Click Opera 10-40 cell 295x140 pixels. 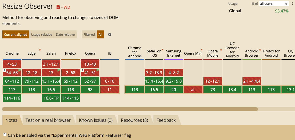coord(90,64)
